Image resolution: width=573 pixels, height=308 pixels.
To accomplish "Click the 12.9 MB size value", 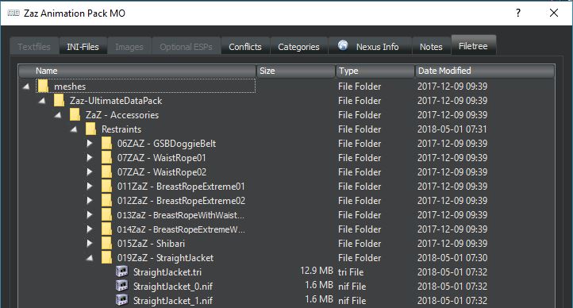I will coord(317,271).
